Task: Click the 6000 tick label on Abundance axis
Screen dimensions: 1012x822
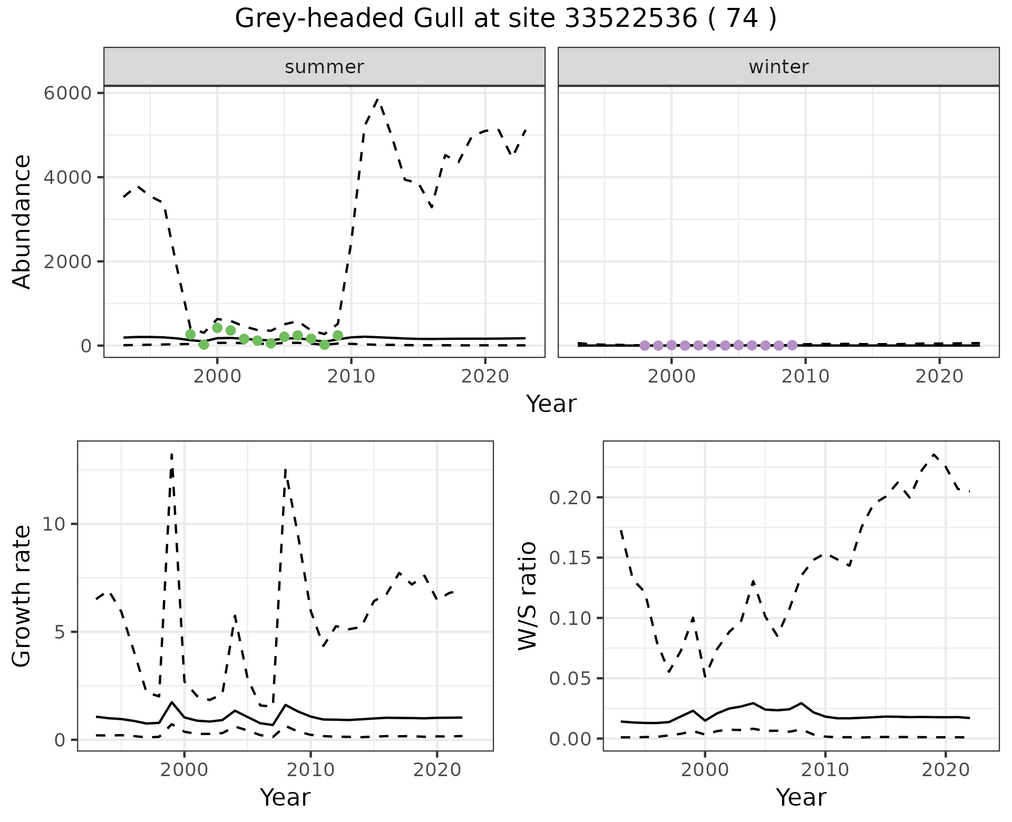Action: pyautogui.click(x=67, y=93)
